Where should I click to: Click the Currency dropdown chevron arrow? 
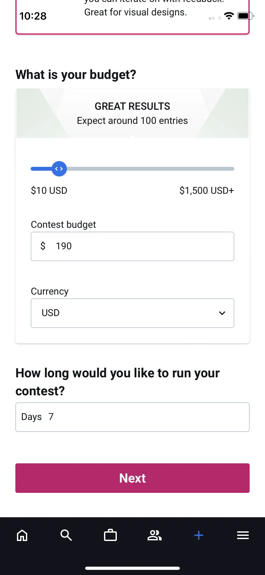click(222, 313)
